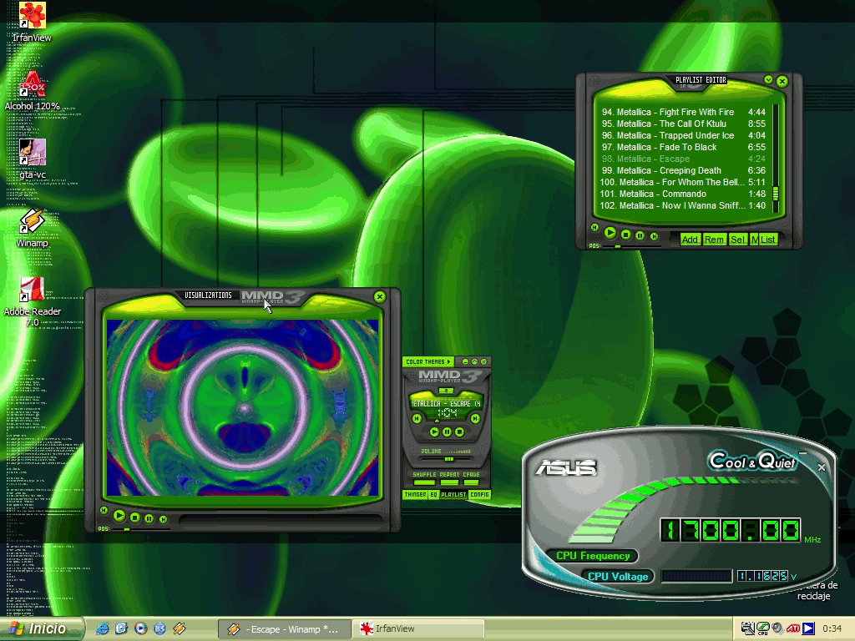Open the Color Themes menu

428,361
